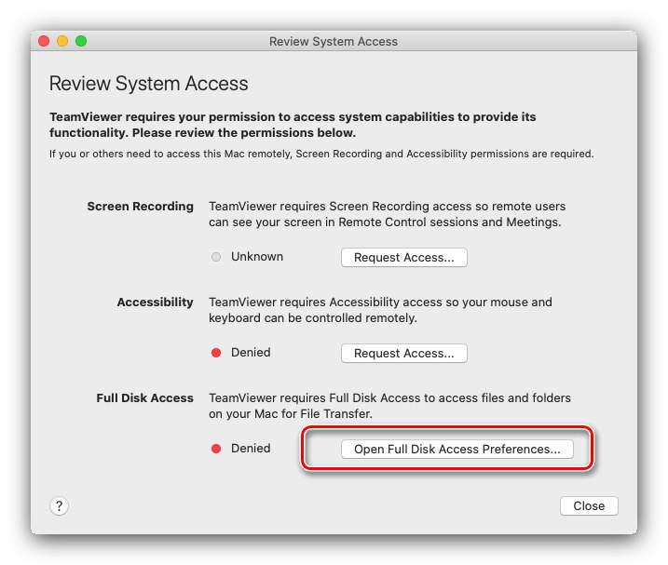This screenshot has width=668, height=565.
Task: Select the Full Disk Access label
Action: click(144, 398)
